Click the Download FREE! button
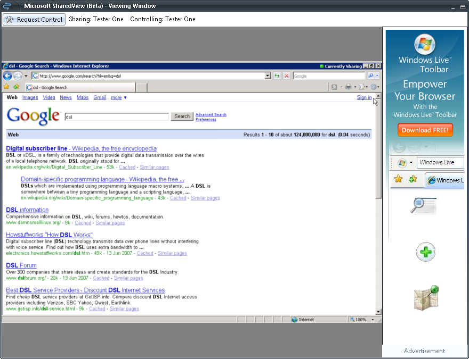Screen dimensions: 469x359 pyautogui.click(x=425, y=130)
